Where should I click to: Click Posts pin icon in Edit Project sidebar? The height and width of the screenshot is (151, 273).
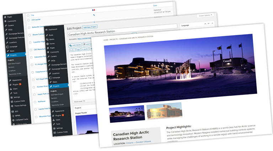click(47, 35)
